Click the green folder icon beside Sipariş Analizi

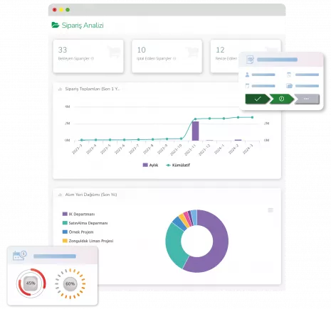coord(55,25)
